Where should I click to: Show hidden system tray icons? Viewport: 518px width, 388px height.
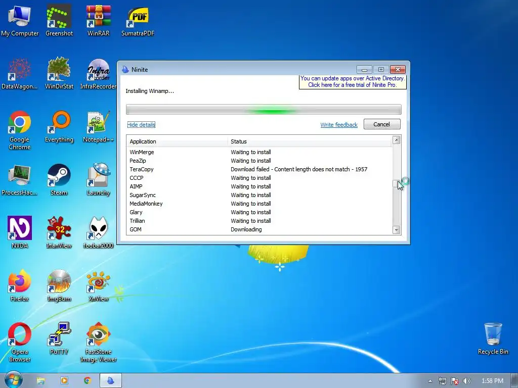click(x=430, y=381)
